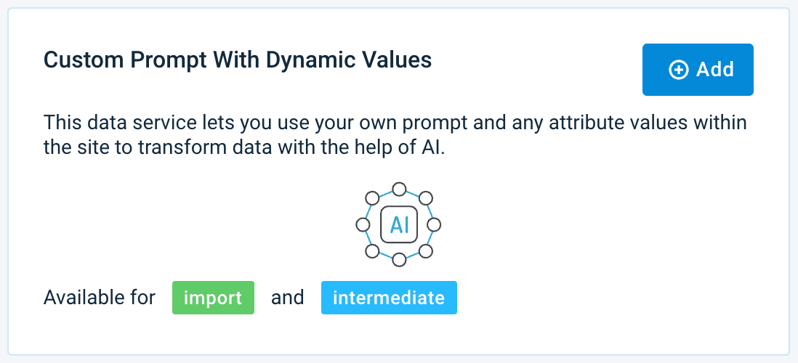Click the lower-left node circle of AI icon
This screenshot has width=798, height=363.
point(372,251)
